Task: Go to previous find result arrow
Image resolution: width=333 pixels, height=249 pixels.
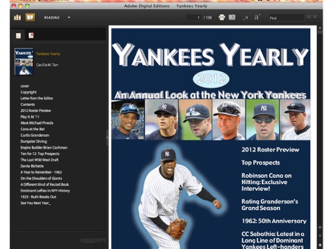Action: coord(309,17)
